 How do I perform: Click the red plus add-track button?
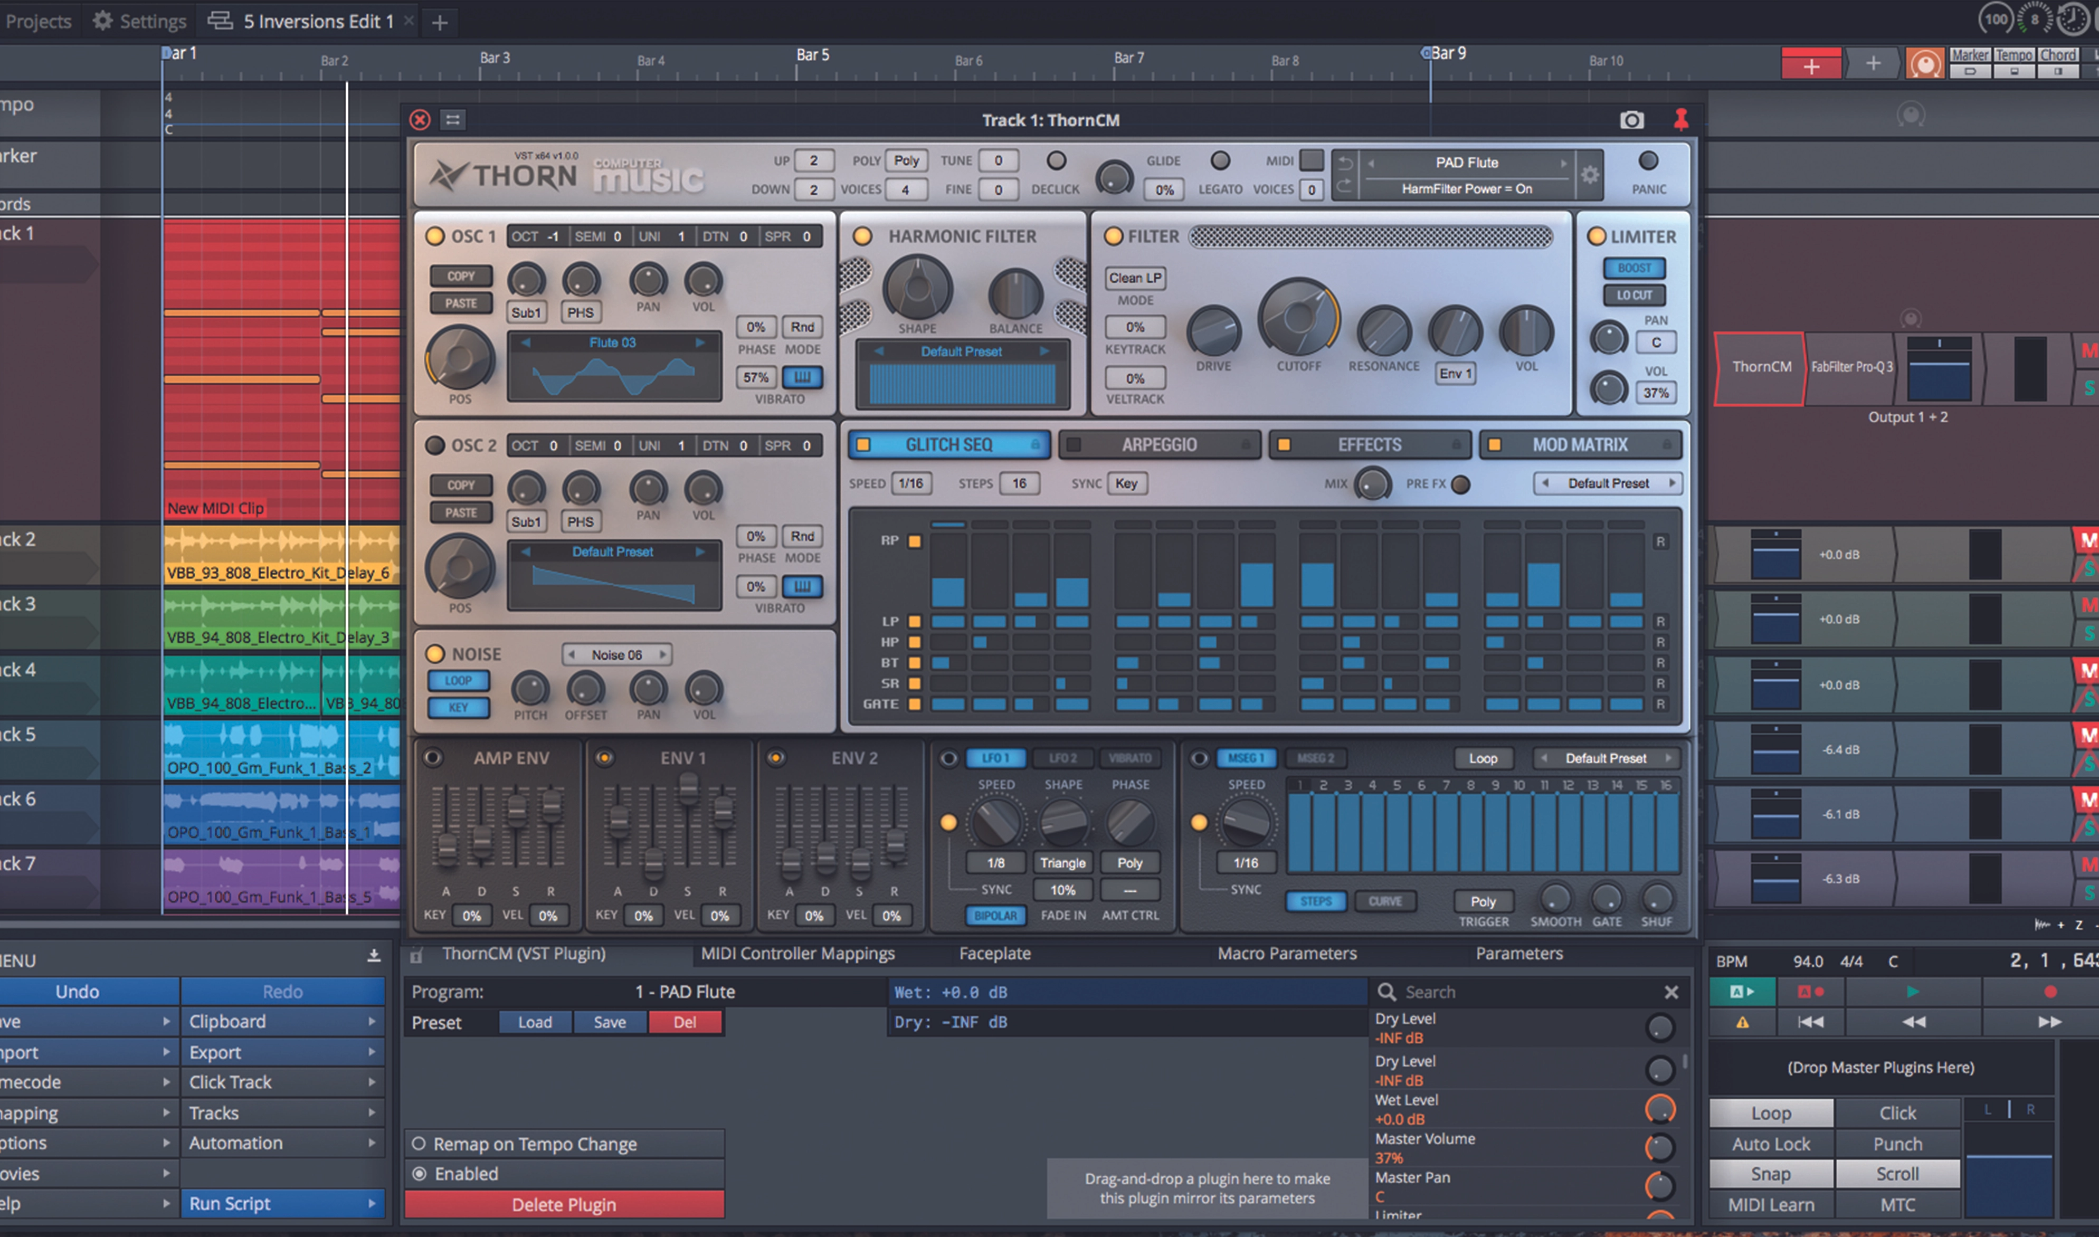[x=1811, y=65]
